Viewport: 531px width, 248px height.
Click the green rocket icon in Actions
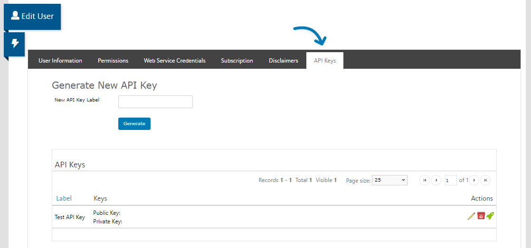click(x=490, y=216)
